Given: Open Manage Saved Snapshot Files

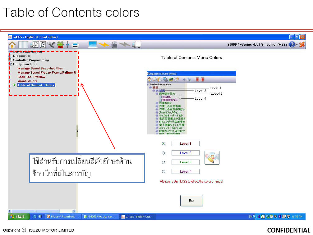Looking at the screenshot, I should click(x=40, y=68).
